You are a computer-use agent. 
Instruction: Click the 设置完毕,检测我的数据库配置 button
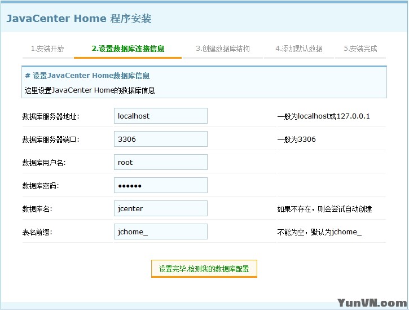click(x=204, y=269)
